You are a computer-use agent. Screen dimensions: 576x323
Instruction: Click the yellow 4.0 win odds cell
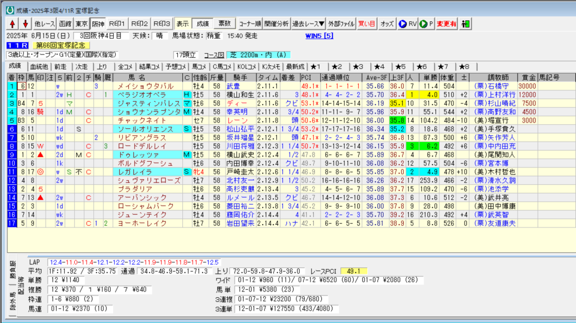coord(429,95)
